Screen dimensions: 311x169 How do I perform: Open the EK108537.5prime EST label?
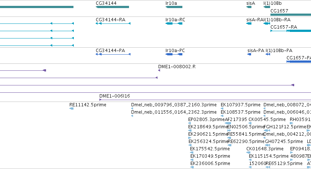tap(240, 112)
